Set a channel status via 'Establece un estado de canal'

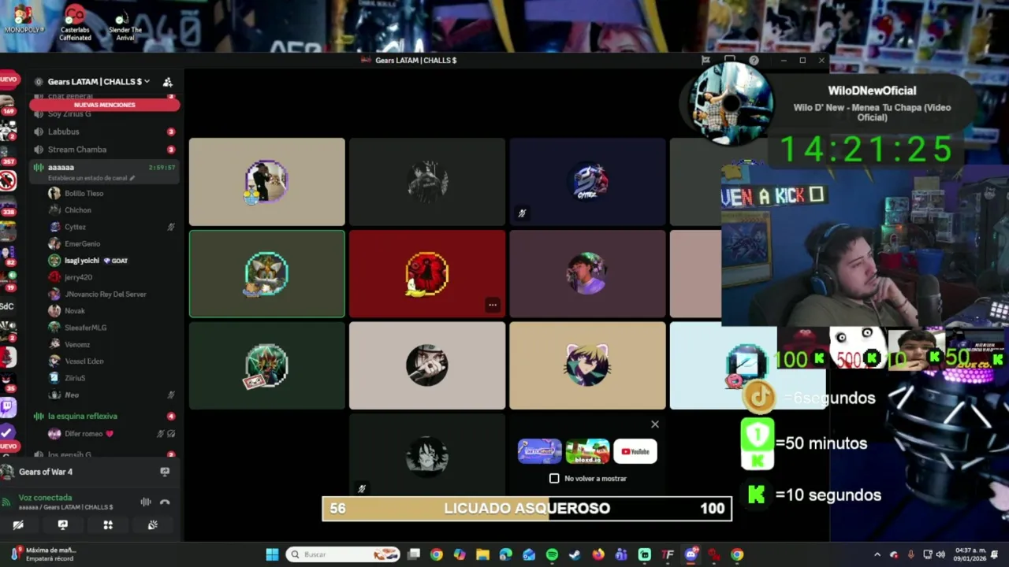click(x=90, y=178)
